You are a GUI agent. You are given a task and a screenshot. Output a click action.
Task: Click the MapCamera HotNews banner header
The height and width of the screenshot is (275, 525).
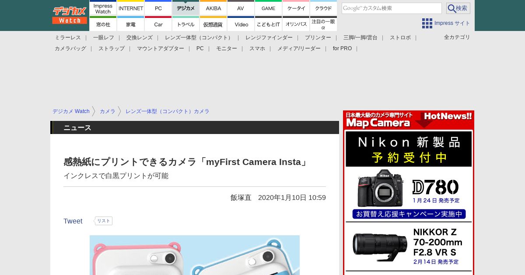[x=409, y=120]
